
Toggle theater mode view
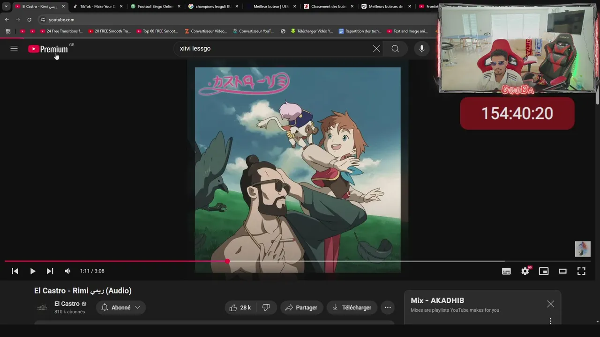tap(562, 271)
